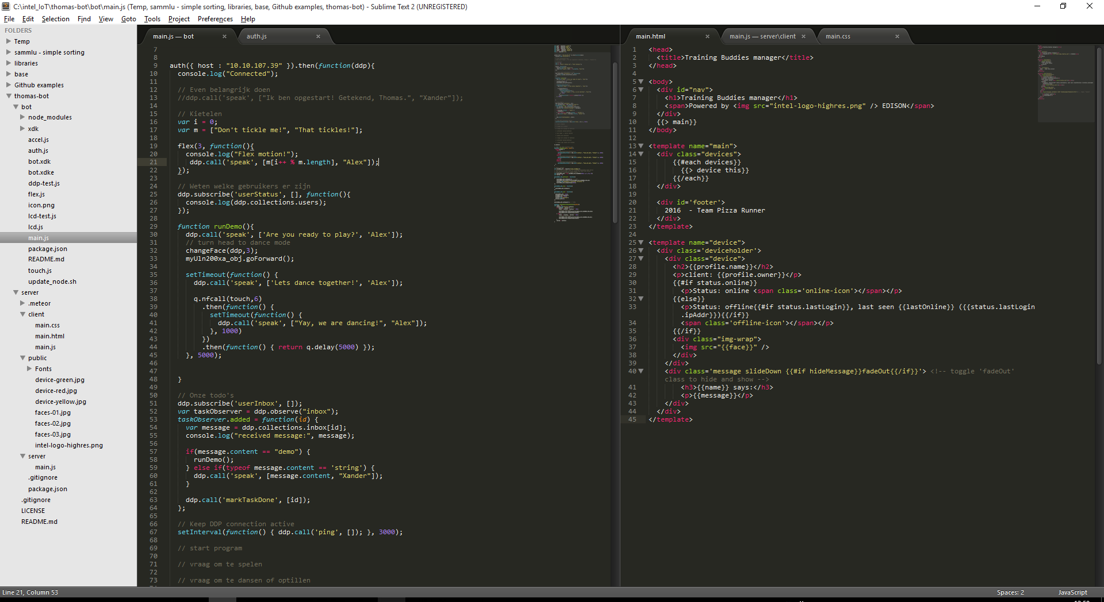
Task: Open the View menu
Action: click(x=106, y=19)
